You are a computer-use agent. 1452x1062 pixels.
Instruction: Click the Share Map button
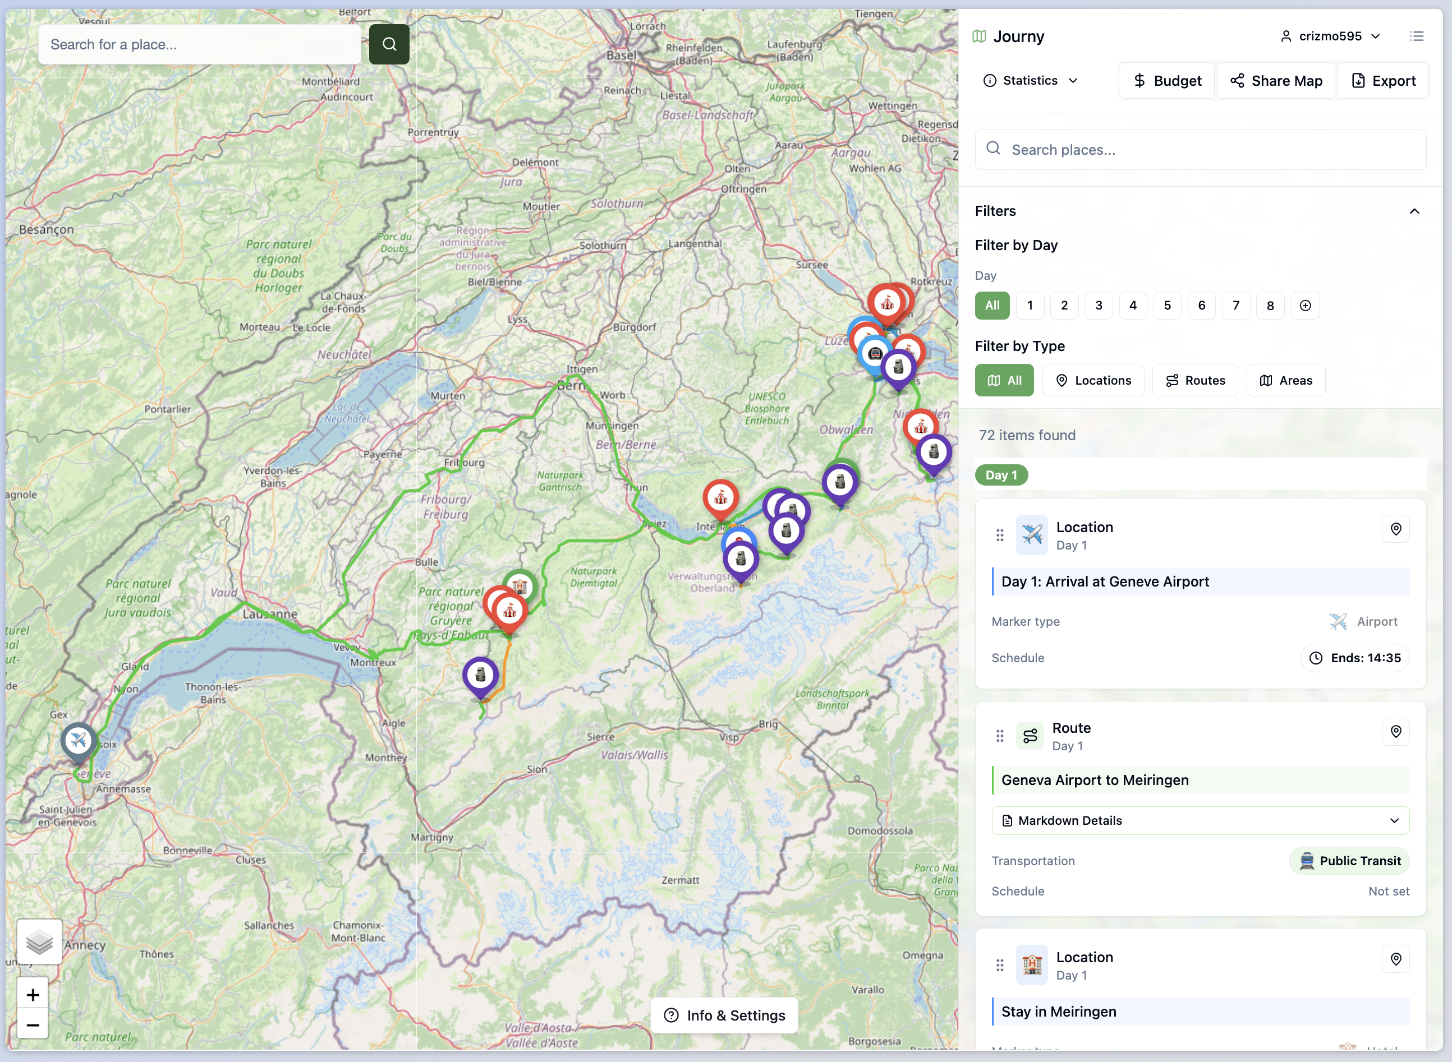(1276, 80)
